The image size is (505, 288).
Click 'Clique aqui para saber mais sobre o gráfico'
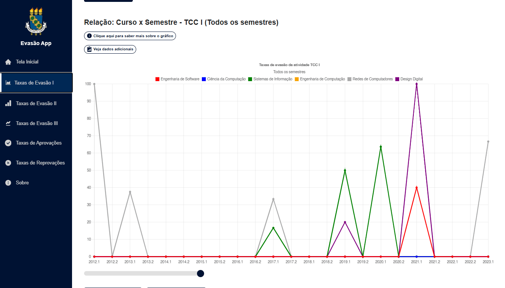(130, 36)
